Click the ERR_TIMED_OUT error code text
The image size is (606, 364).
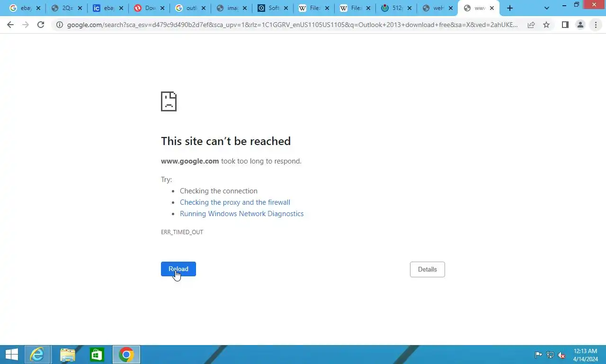click(182, 232)
